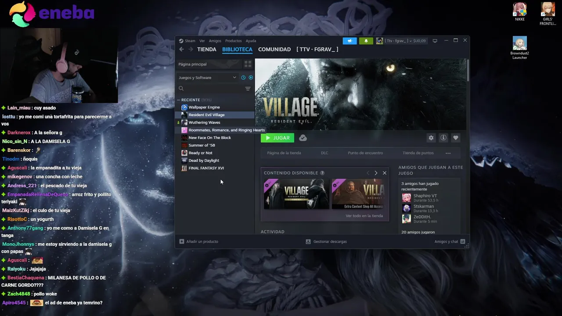562x316 pixels.
Task: Show game info panel icon
Action: 443,138
